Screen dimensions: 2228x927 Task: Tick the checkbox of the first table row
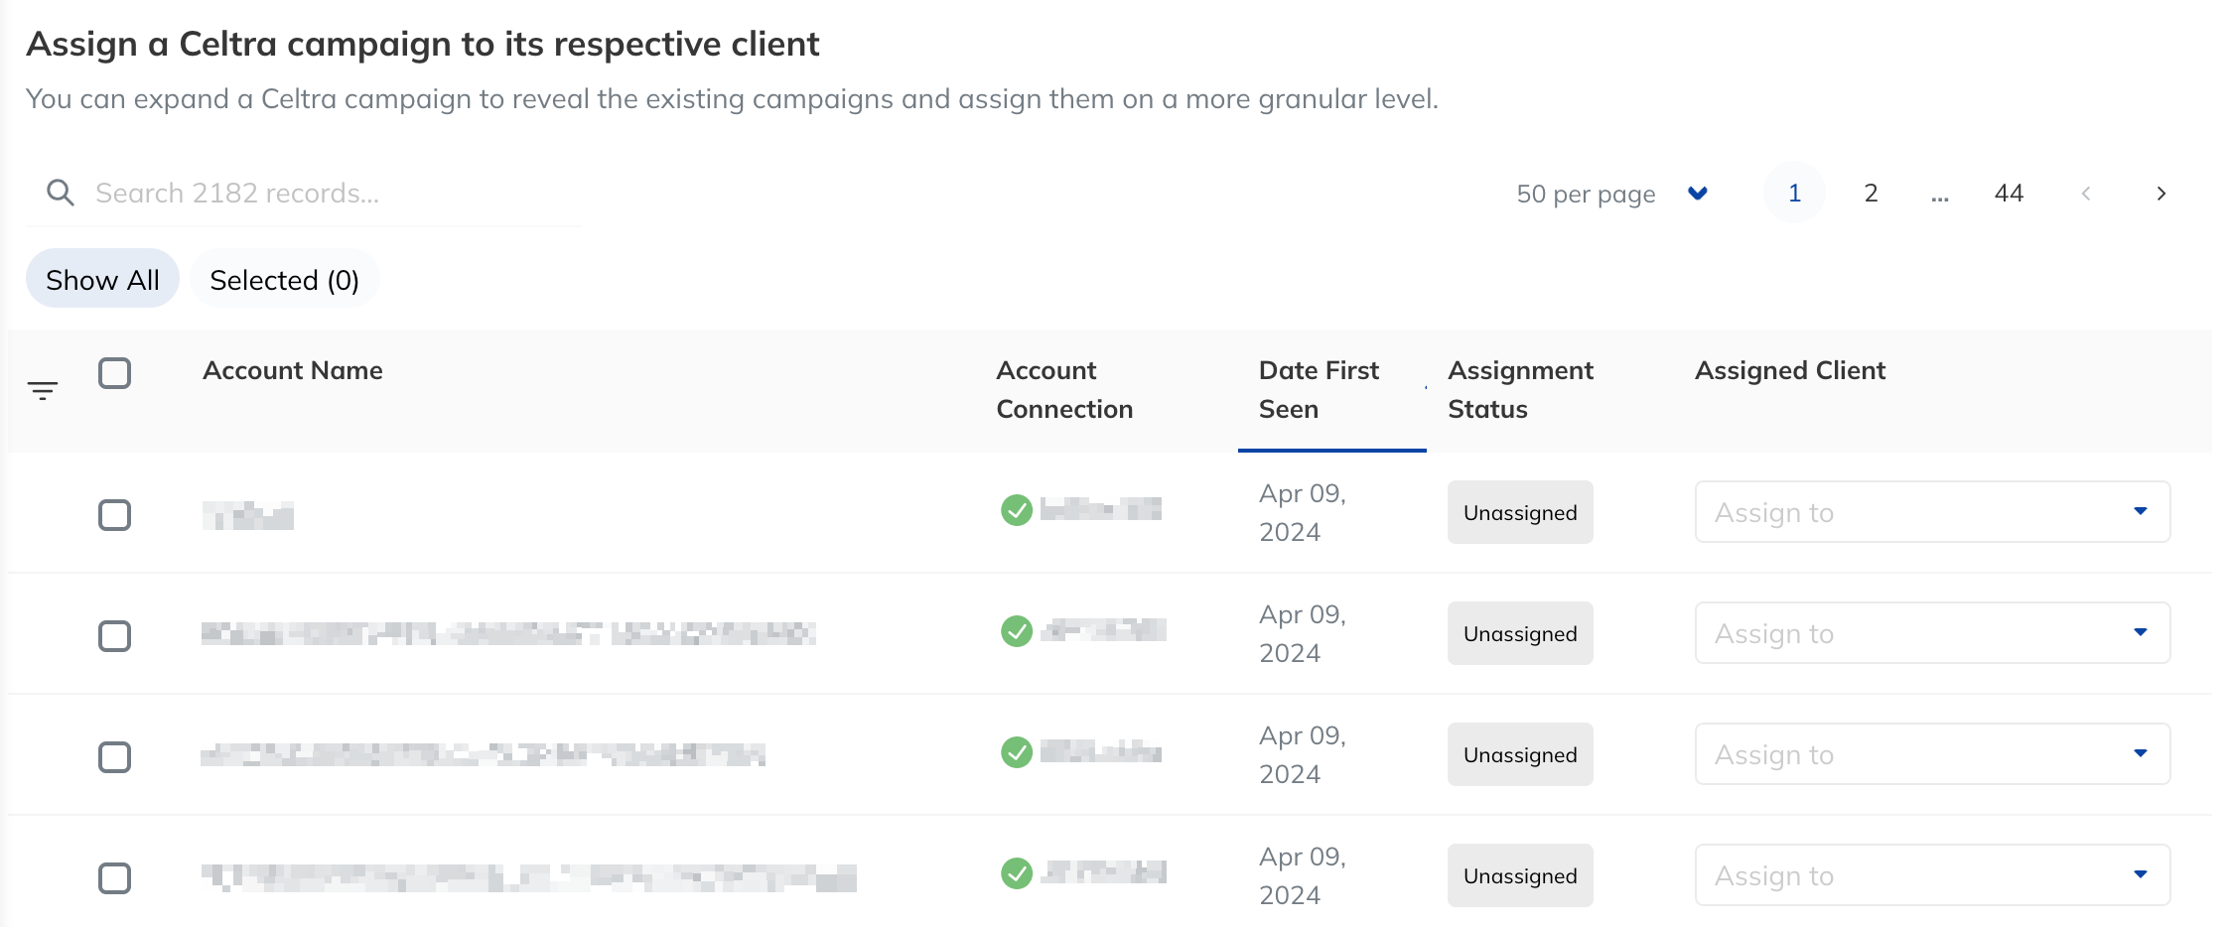point(115,515)
